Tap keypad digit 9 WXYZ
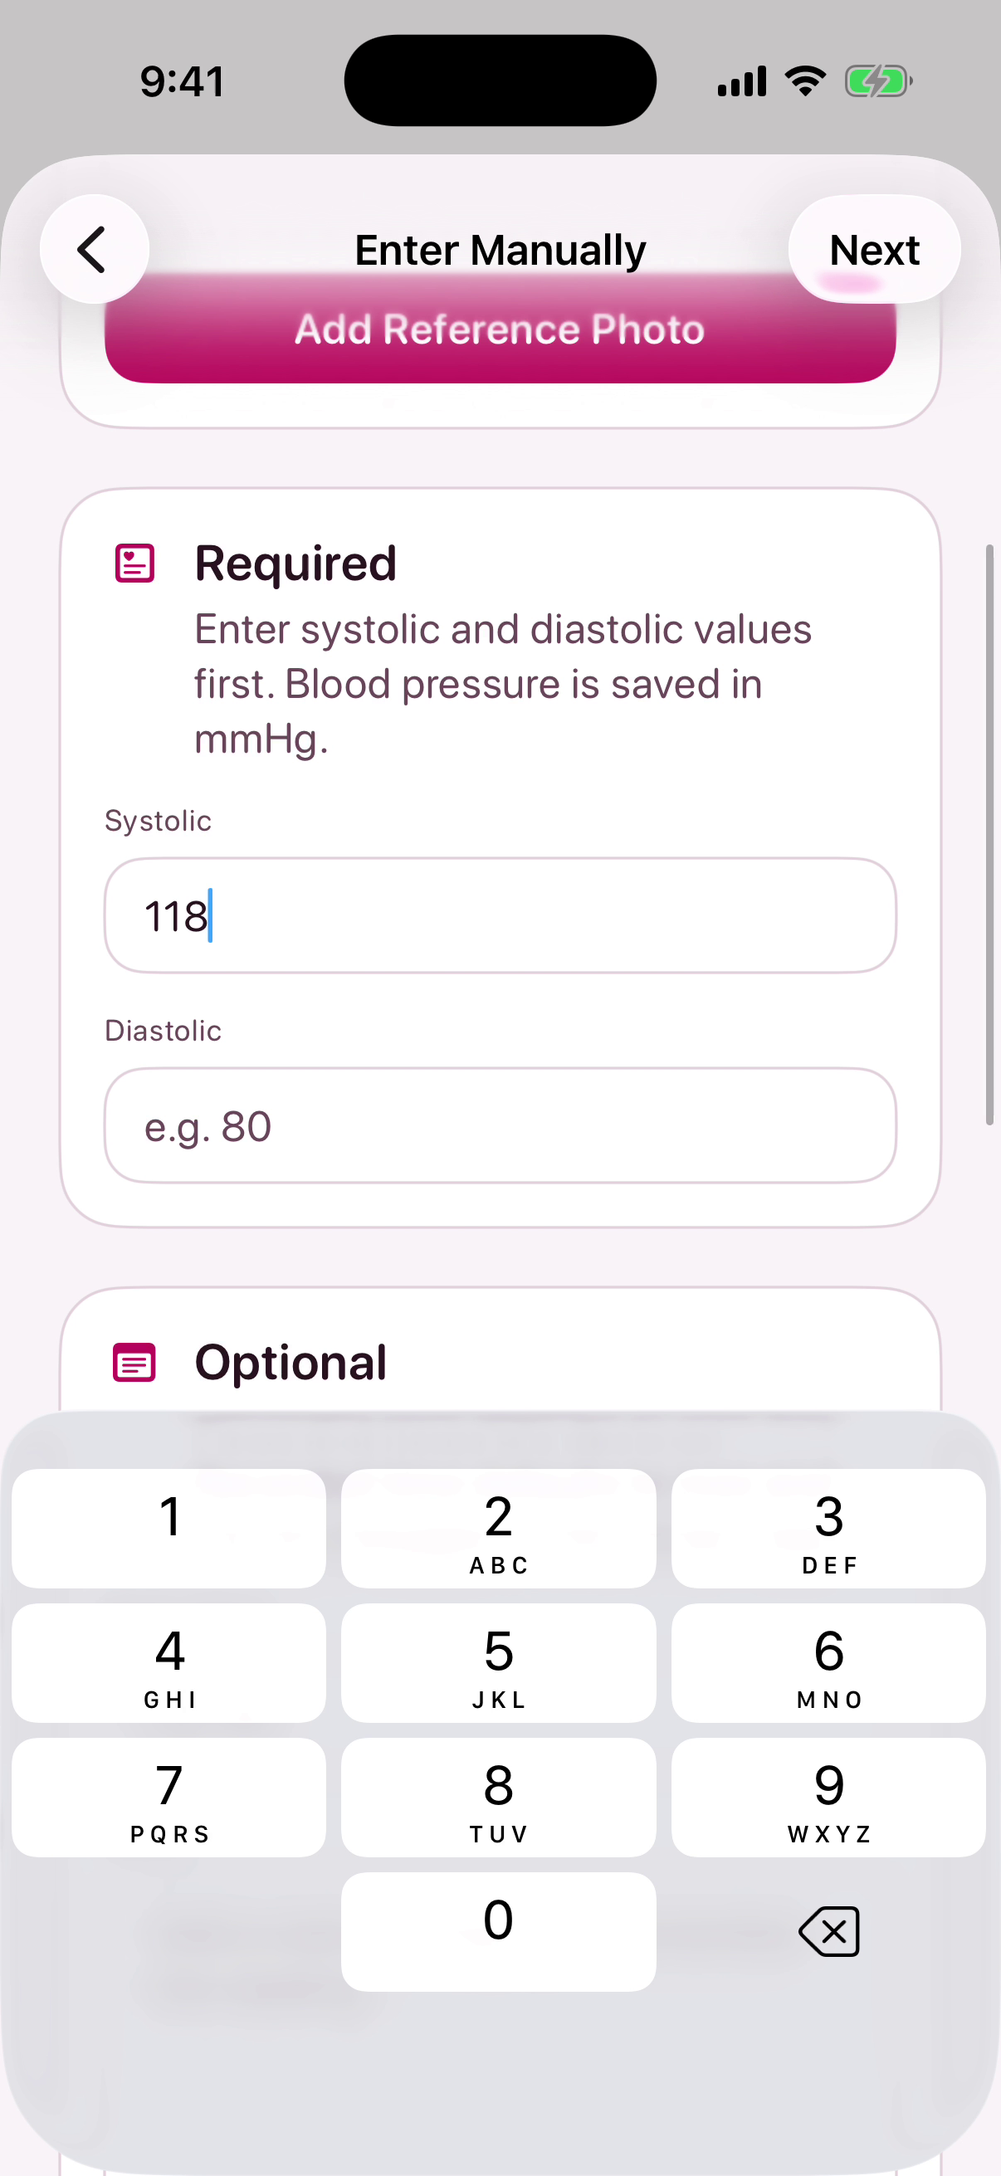 tap(828, 1797)
